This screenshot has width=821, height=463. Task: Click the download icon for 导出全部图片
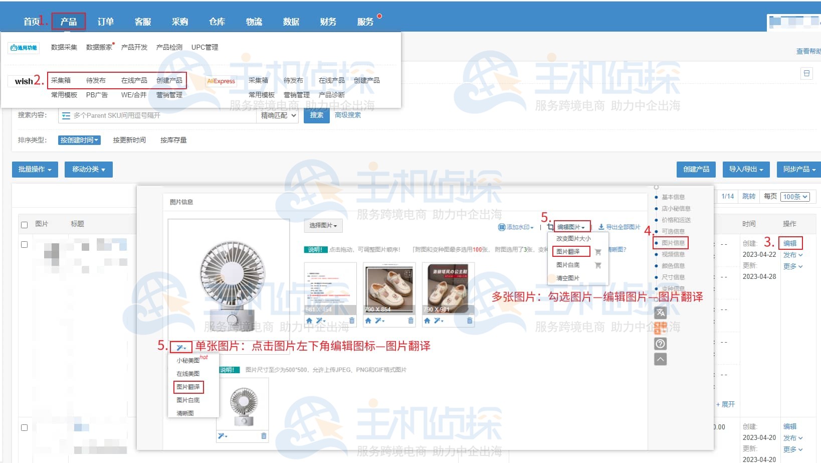point(601,226)
